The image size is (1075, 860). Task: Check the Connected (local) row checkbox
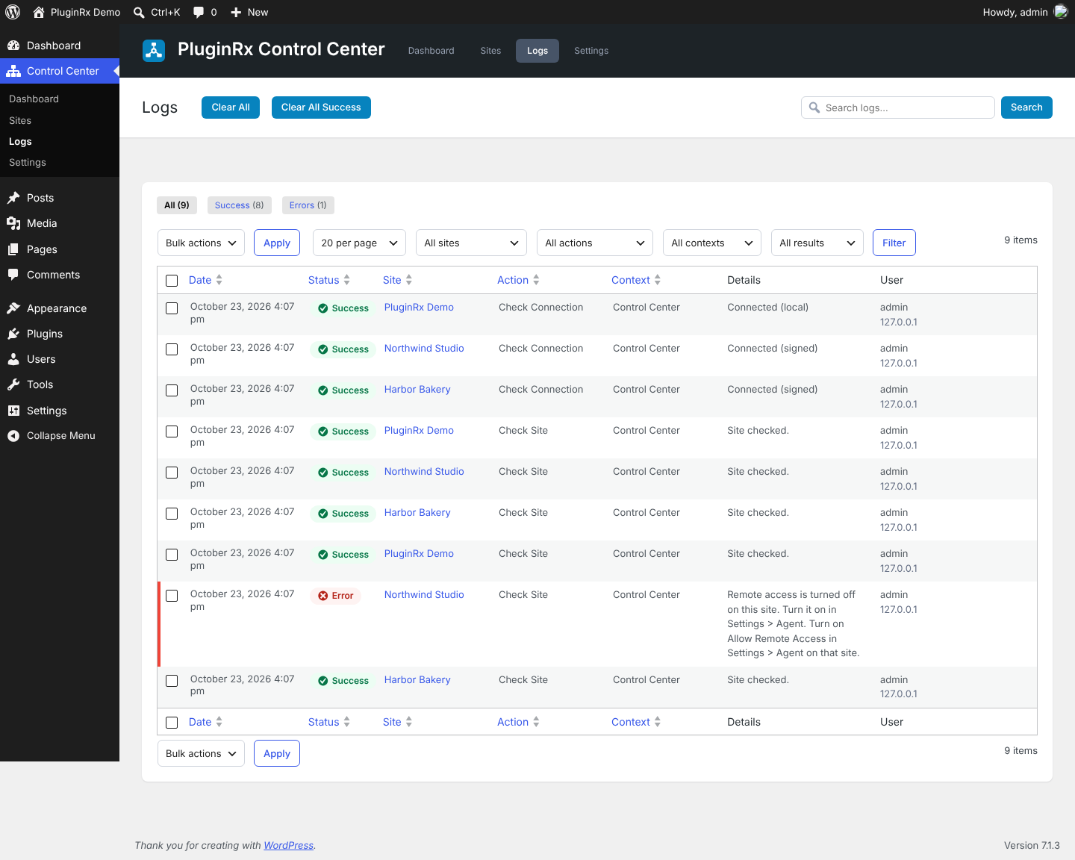click(x=172, y=308)
